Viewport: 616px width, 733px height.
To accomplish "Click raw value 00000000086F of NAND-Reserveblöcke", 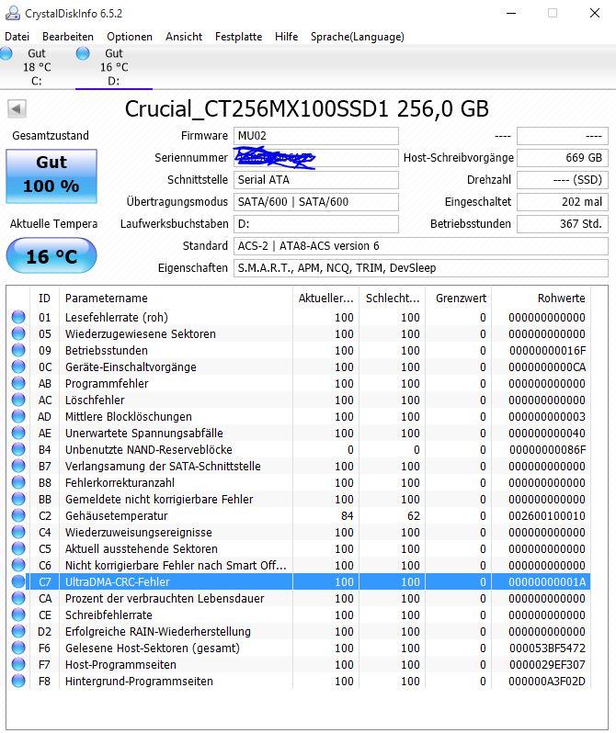I will [x=547, y=450].
